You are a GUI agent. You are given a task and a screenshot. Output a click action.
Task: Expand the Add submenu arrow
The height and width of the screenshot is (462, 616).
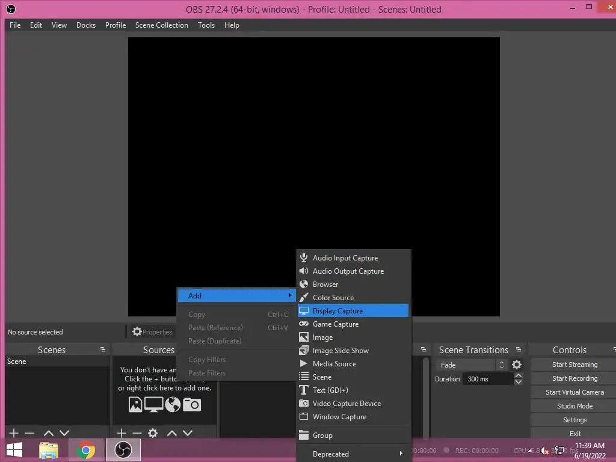pyautogui.click(x=289, y=295)
